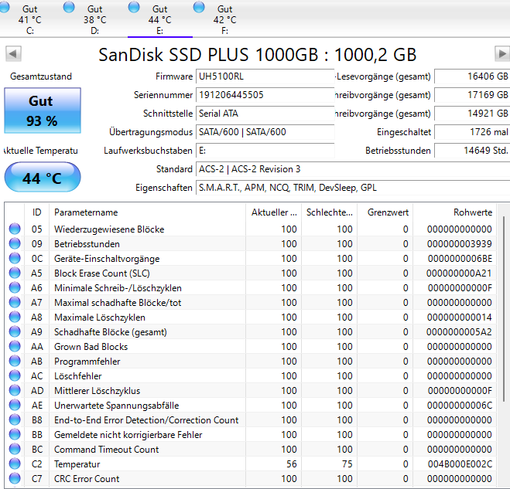Click the Grenzwert column header
Image resolution: width=510 pixels, height=489 pixels.
pyautogui.click(x=385, y=212)
